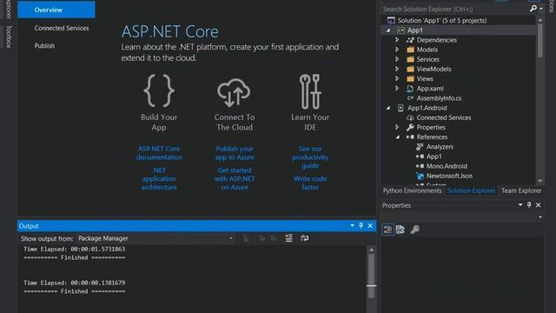Open Write code faster link
556x313 pixels.
pyautogui.click(x=310, y=183)
